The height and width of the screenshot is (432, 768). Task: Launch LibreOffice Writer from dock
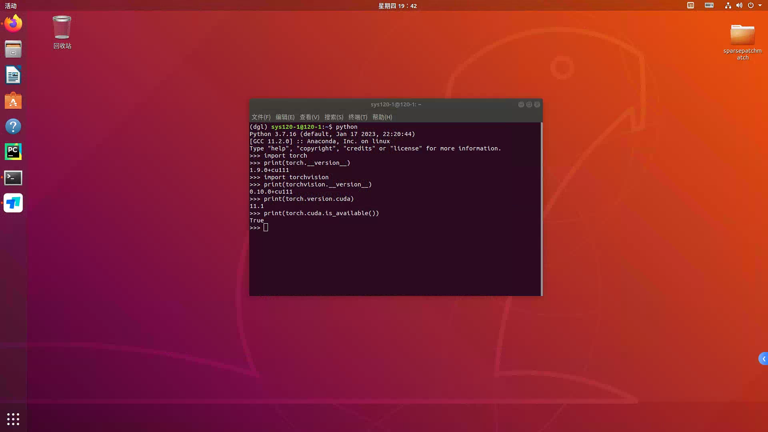(x=13, y=75)
